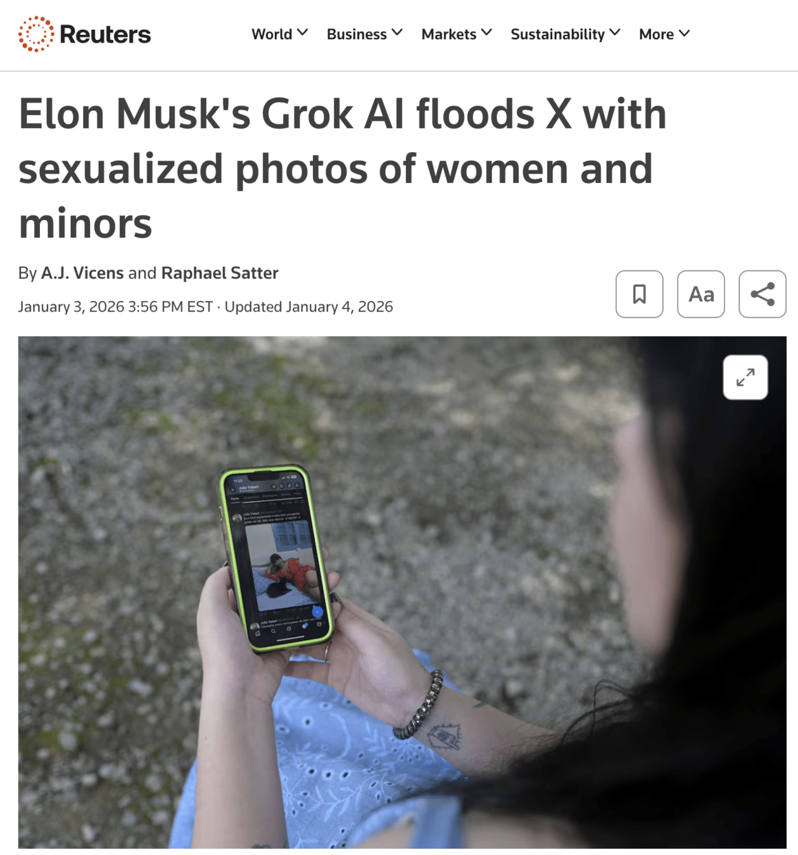Share the article using the share icon
Screen dimensions: 798x855
coord(762,294)
